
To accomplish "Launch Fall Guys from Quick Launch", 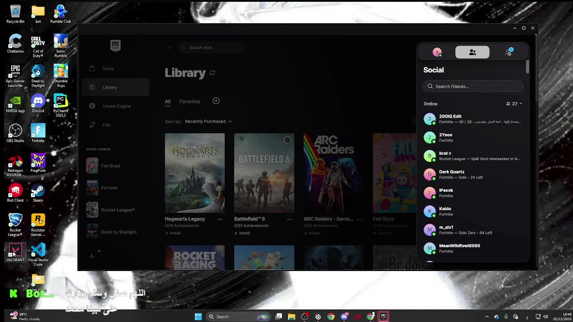I will [115, 166].
